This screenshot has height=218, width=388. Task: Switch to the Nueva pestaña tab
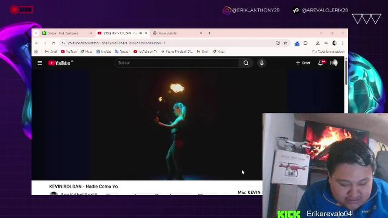(x=178, y=33)
